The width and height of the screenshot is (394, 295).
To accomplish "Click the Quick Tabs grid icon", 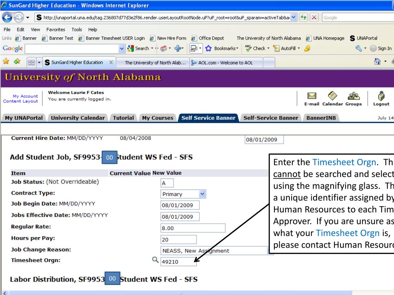I will tap(32, 62).
